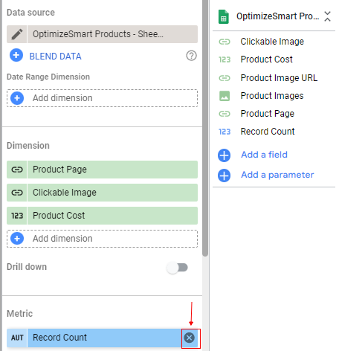Click the image icon next to Product Images
The image size is (339, 351).
[225, 96]
